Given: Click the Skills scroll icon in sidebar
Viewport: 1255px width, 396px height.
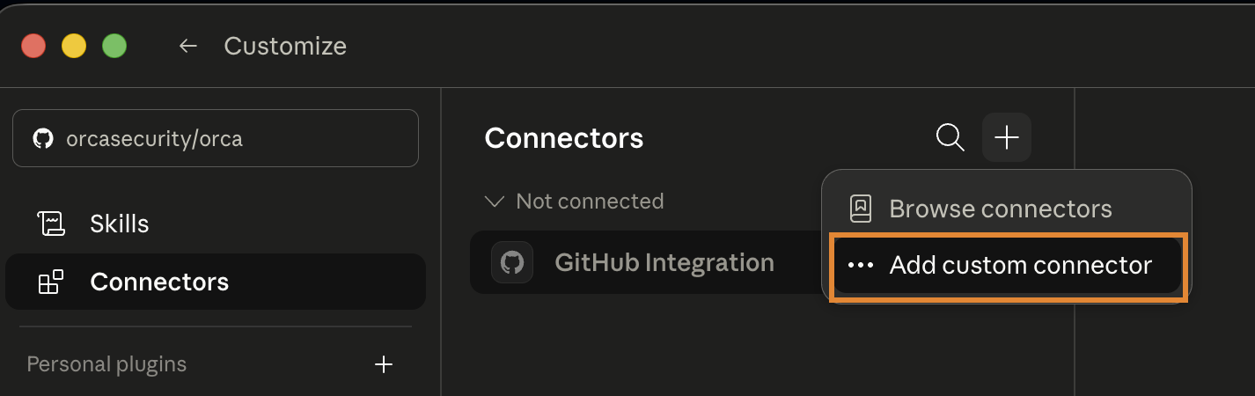Looking at the screenshot, I should coord(51,224).
